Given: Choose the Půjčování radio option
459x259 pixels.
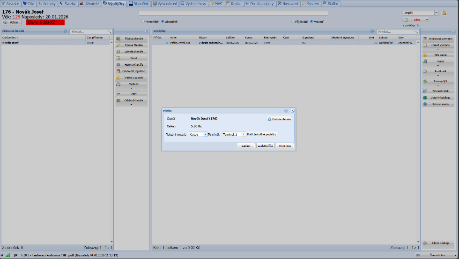Looking at the screenshot, I should (x=293, y=22).
